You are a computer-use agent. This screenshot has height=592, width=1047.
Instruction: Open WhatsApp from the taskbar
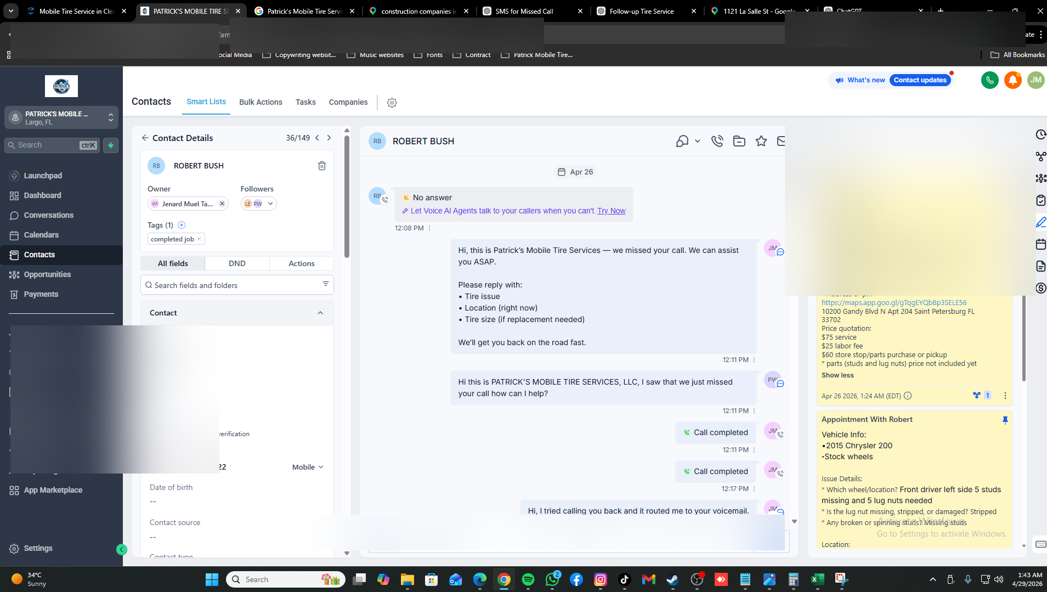552,579
